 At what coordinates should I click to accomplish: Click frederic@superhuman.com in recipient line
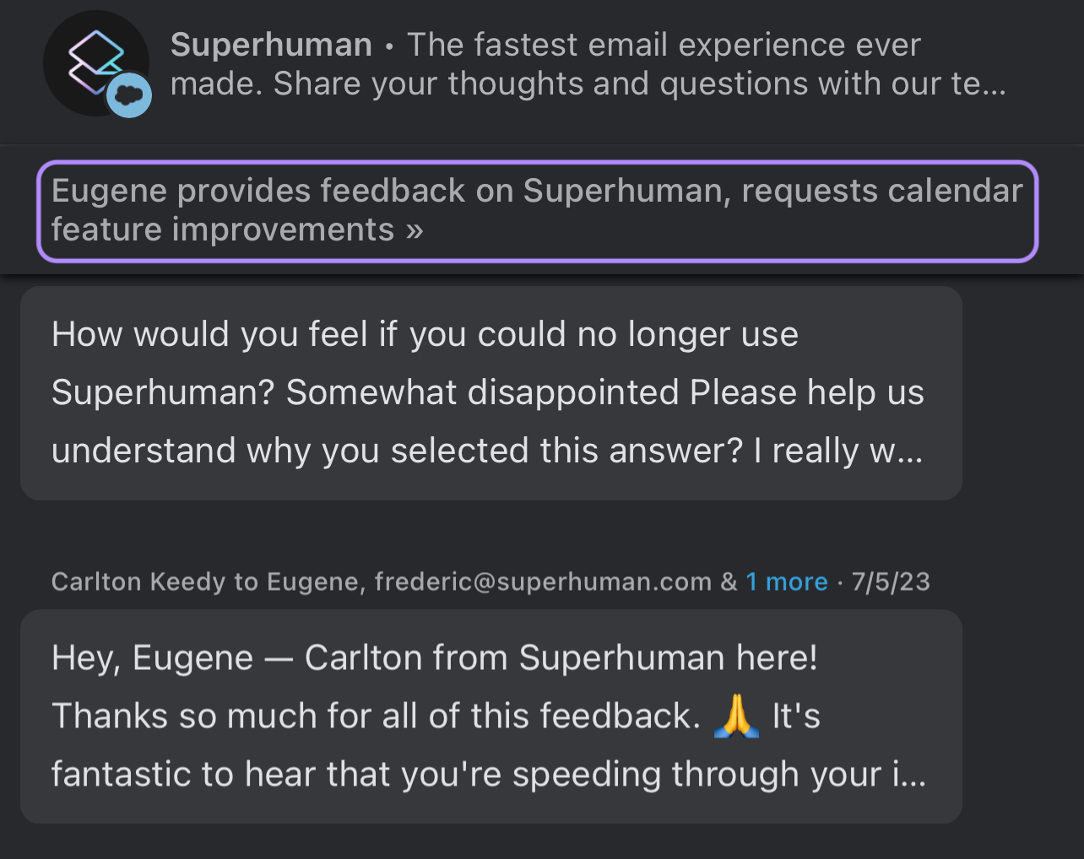[x=543, y=581]
